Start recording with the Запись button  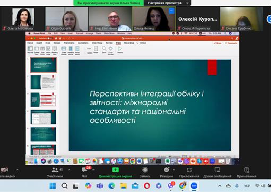pos(145,172)
